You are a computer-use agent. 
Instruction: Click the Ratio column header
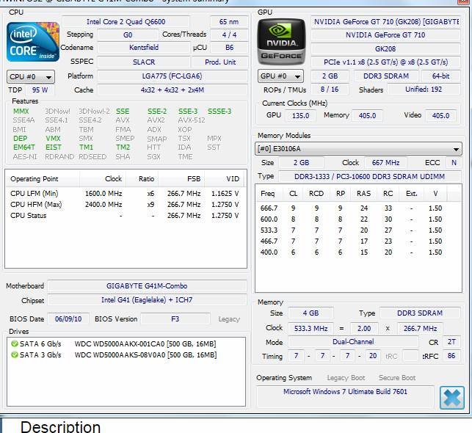click(x=142, y=179)
